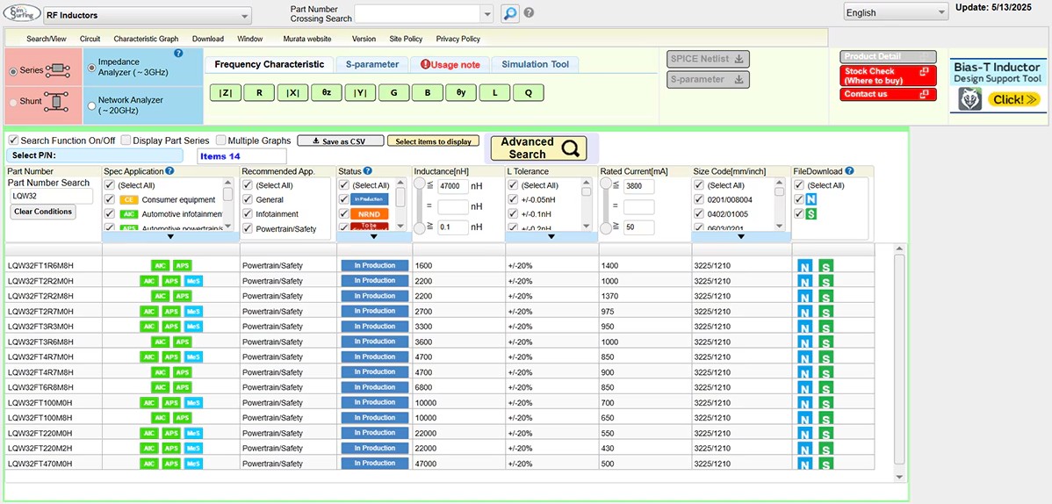Expand the L Tolerance filter panel

[551, 236]
